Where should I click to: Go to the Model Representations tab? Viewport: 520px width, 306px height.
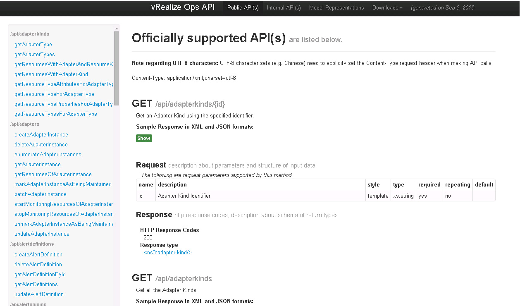[336, 8]
